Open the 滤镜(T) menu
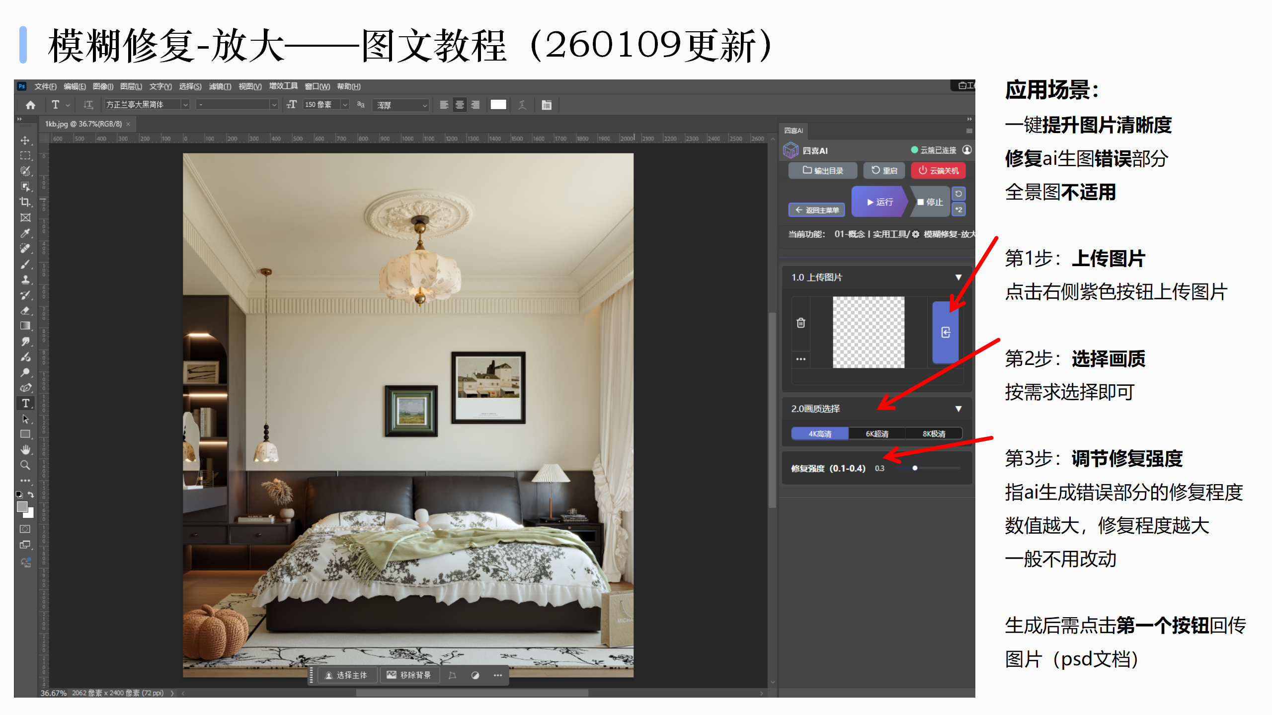The image size is (1272, 715). (x=220, y=86)
